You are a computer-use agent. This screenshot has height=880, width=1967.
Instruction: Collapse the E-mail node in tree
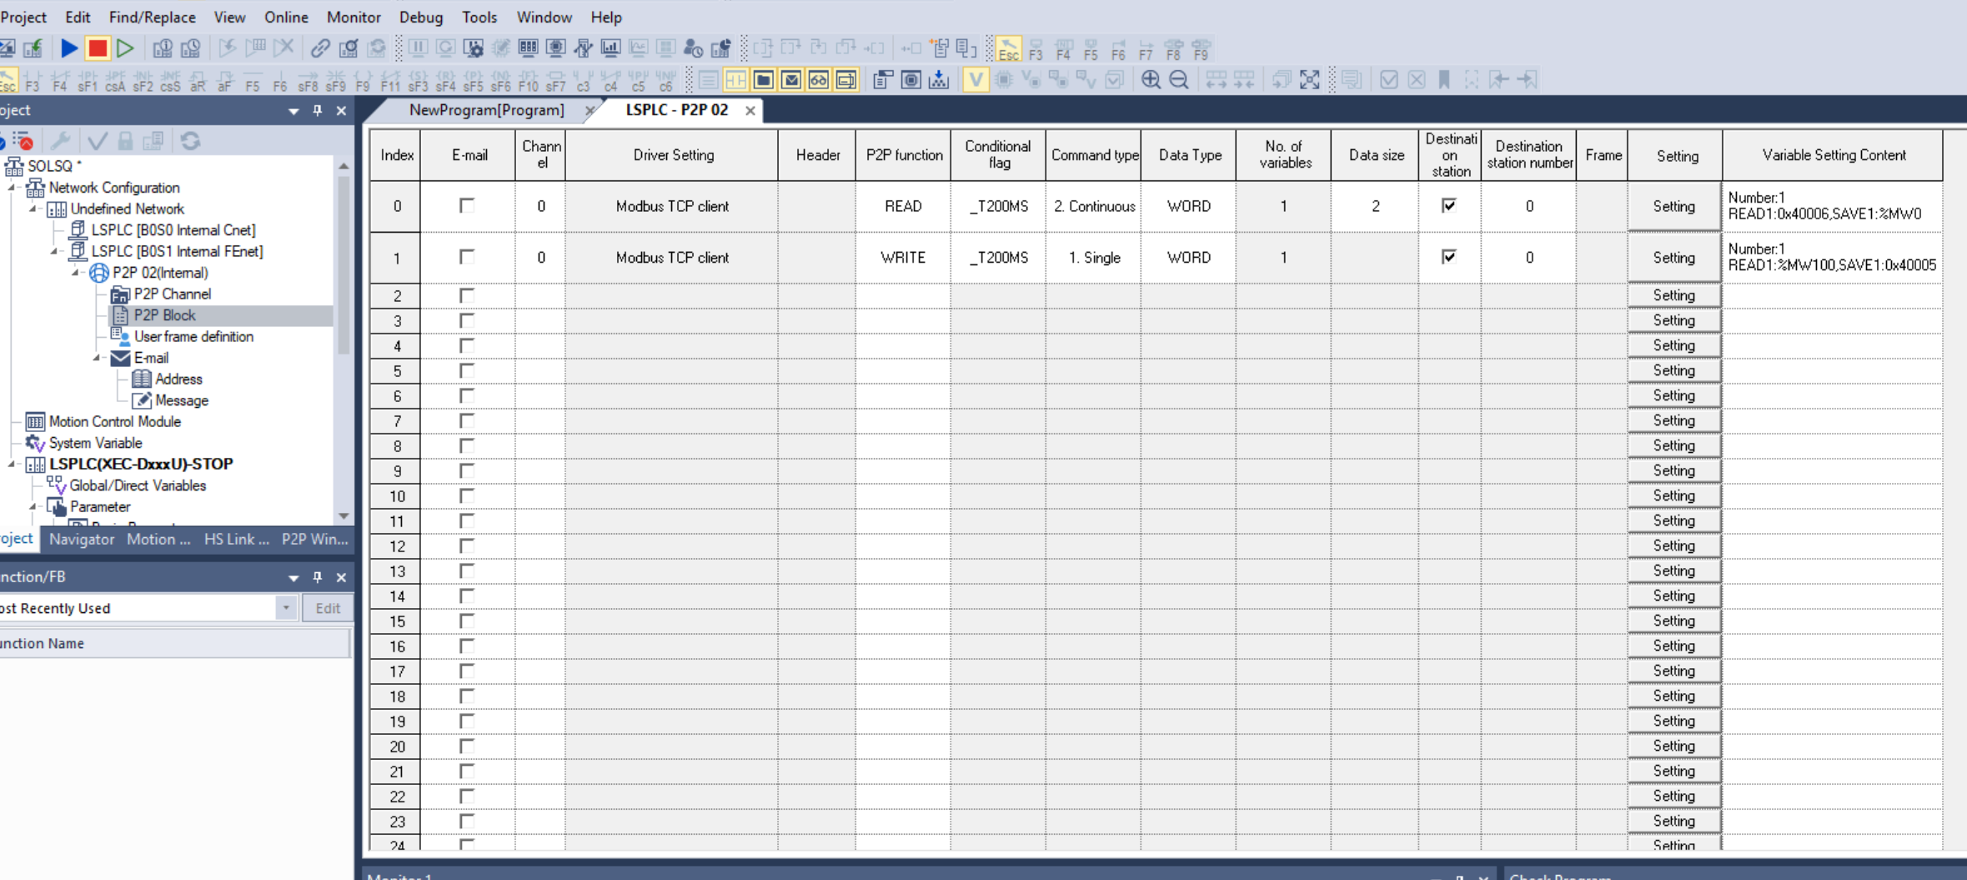(97, 358)
